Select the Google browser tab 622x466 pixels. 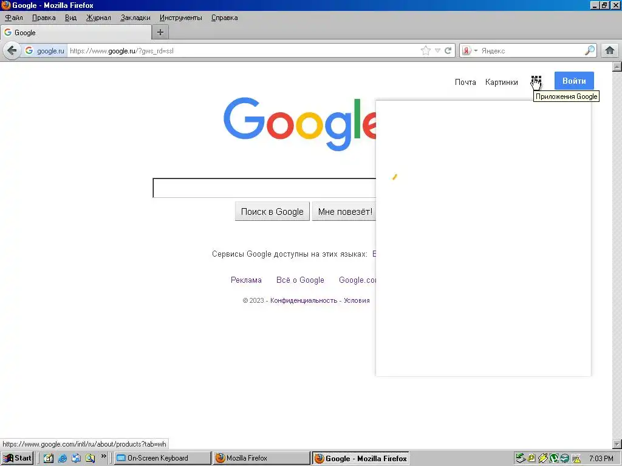[76, 33]
